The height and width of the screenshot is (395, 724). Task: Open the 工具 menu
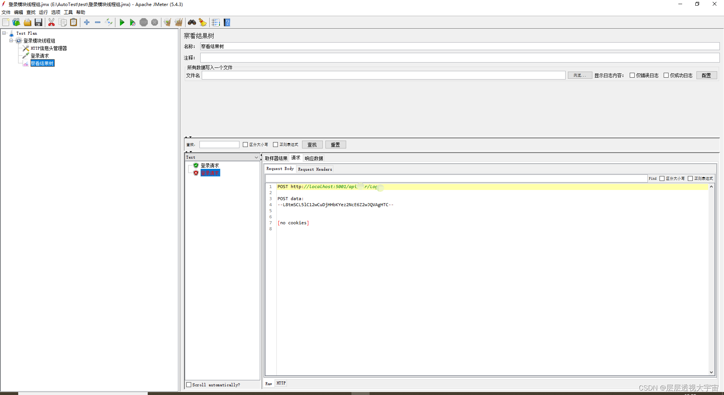pos(68,12)
